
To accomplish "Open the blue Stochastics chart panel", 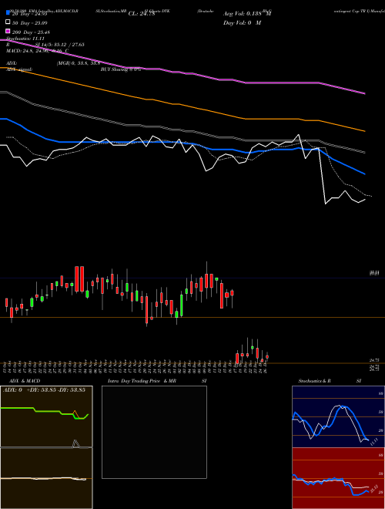I will coord(338,416).
